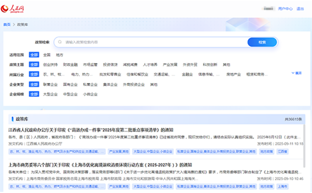Viewport: 312px width, 193px height.
Task: Click the blue 检索 search button
Action: pos(262,42)
